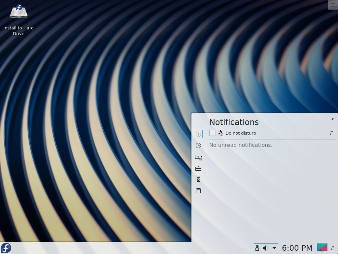Open the device settings icon in the sidebar
The height and width of the screenshot is (254, 338).
click(x=198, y=179)
